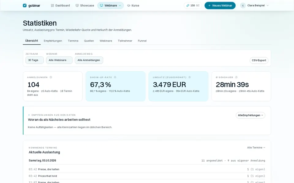Click info icon beside Umsatz (zugeordnet)
The image size is (294, 183).
coord(190,77)
